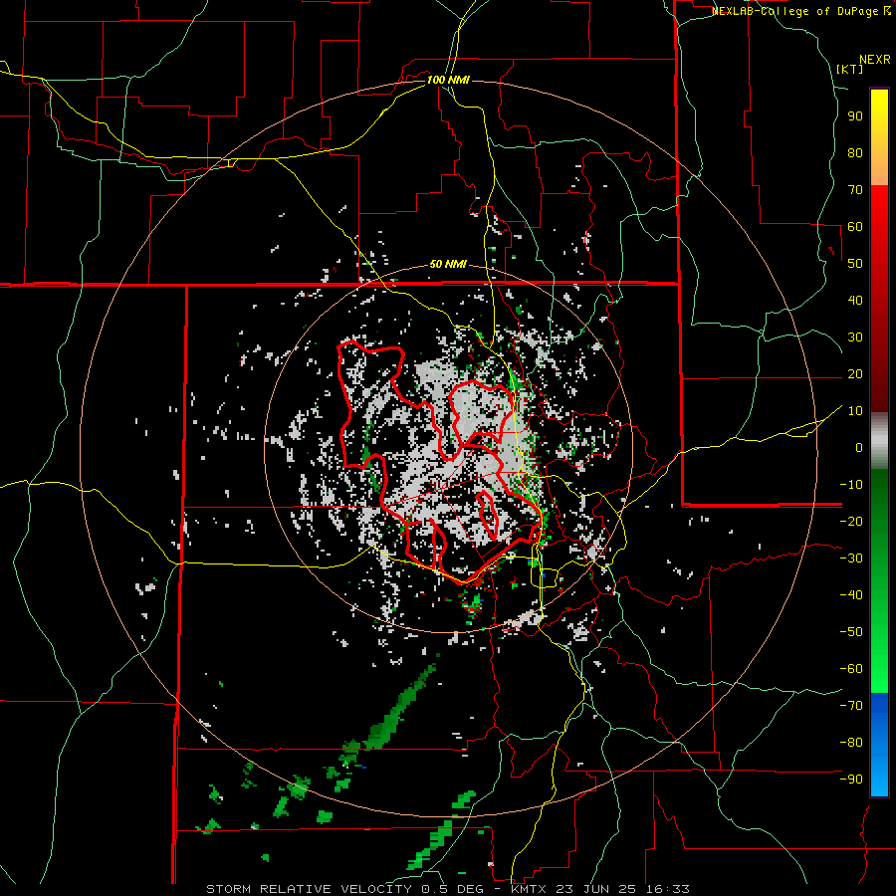The height and width of the screenshot is (896, 896).
Task: Click the -10 value on the velocity scale
Action: point(851,485)
